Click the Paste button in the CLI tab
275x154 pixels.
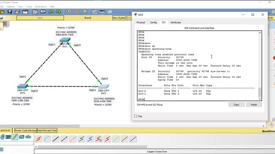(x=254, y=104)
